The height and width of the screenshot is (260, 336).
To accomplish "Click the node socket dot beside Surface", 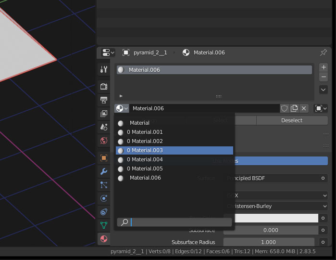I will pyautogui.click(x=323, y=178).
